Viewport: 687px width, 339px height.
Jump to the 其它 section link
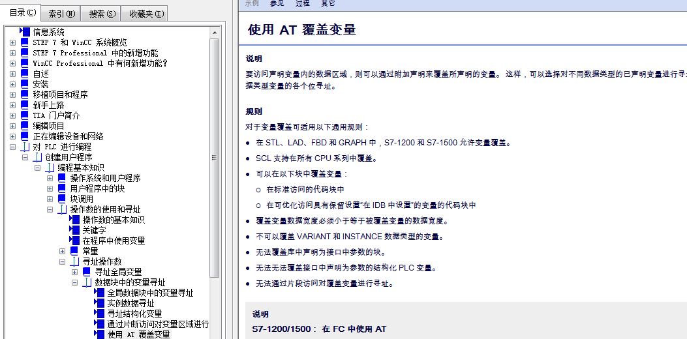point(328,3)
